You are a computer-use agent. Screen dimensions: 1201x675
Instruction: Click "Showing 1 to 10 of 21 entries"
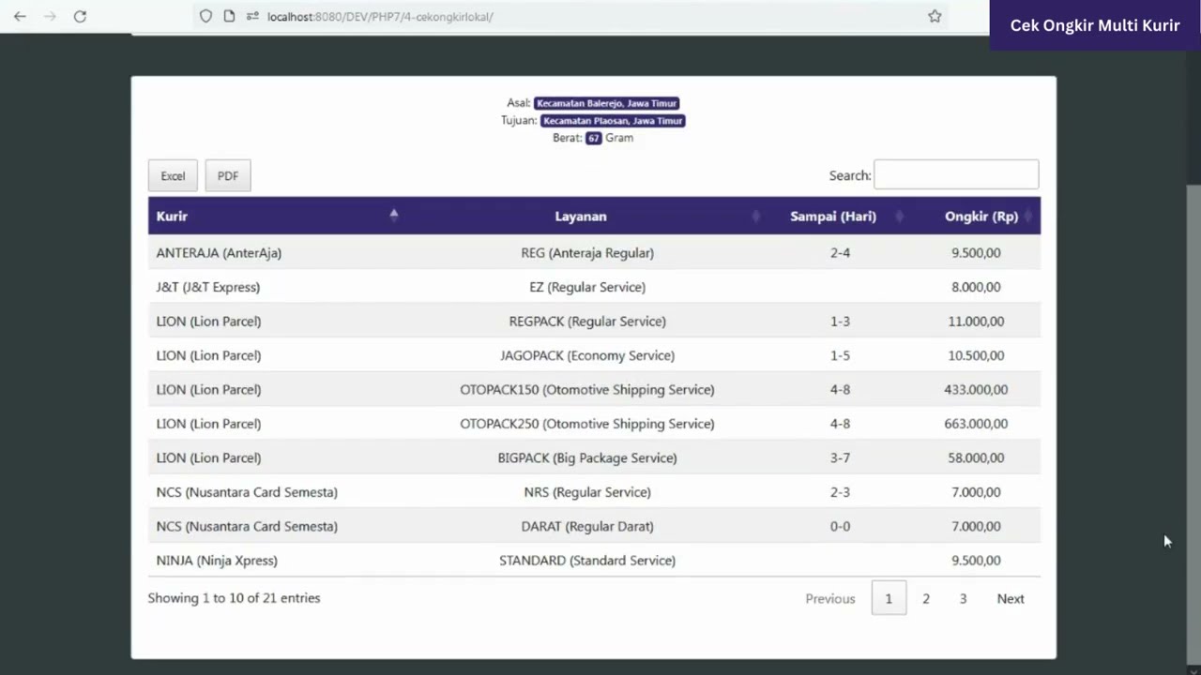(234, 598)
